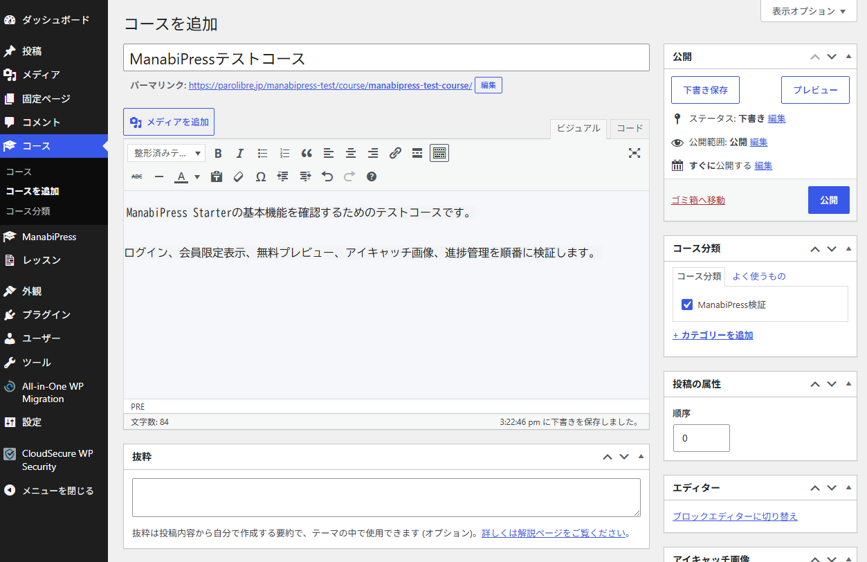Collapse the エディター panel
This screenshot has width=867, height=562.
tap(848, 488)
